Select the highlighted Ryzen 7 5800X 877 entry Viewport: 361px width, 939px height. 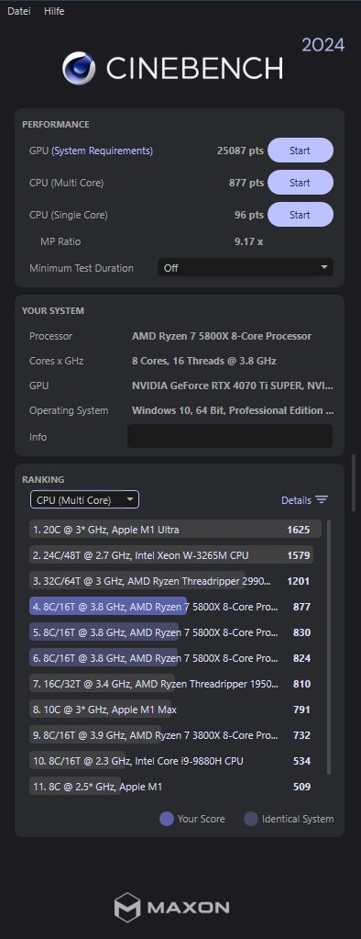(176, 607)
